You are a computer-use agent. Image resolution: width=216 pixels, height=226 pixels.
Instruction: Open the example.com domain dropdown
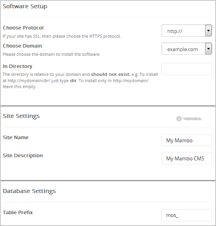(x=187, y=49)
